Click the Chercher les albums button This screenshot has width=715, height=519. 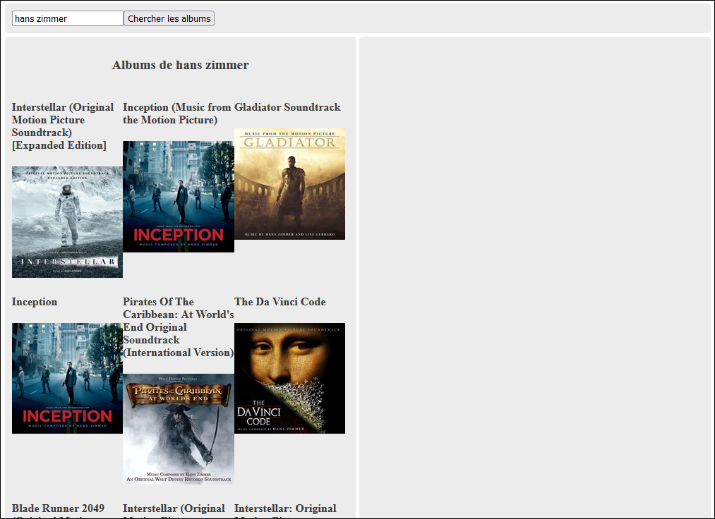click(x=169, y=18)
